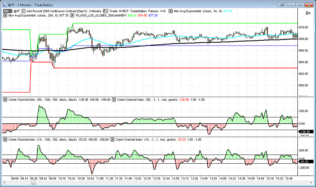
Task: Click the 12:02 time axis label
Action: [138, 178]
